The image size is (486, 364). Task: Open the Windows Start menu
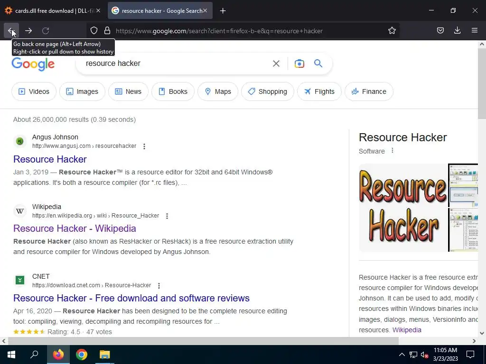(11, 355)
